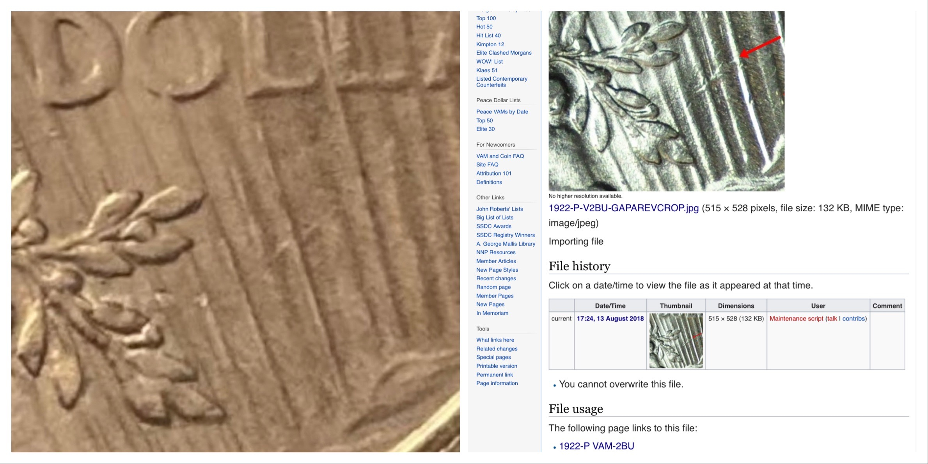Open the 1922-P VAM-2BU page link
The width and height of the screenshot is (928, 464).
point(596,446)
